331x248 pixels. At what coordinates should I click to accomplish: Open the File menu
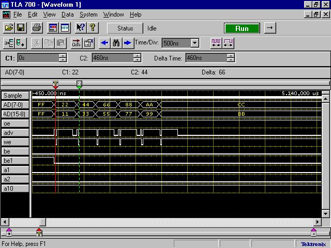click(18, 14)
